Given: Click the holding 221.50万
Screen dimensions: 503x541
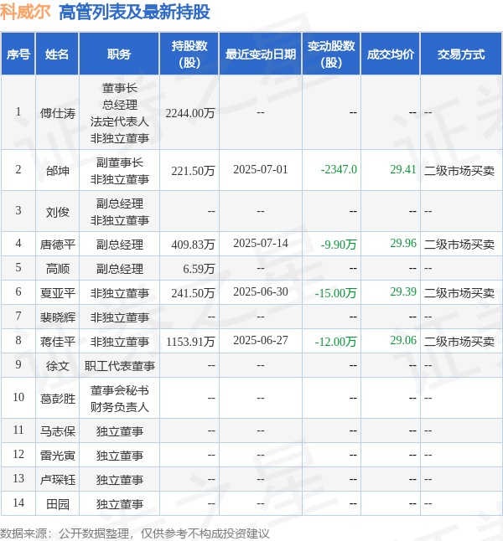Looking at the screenshot, I should 193,171.
